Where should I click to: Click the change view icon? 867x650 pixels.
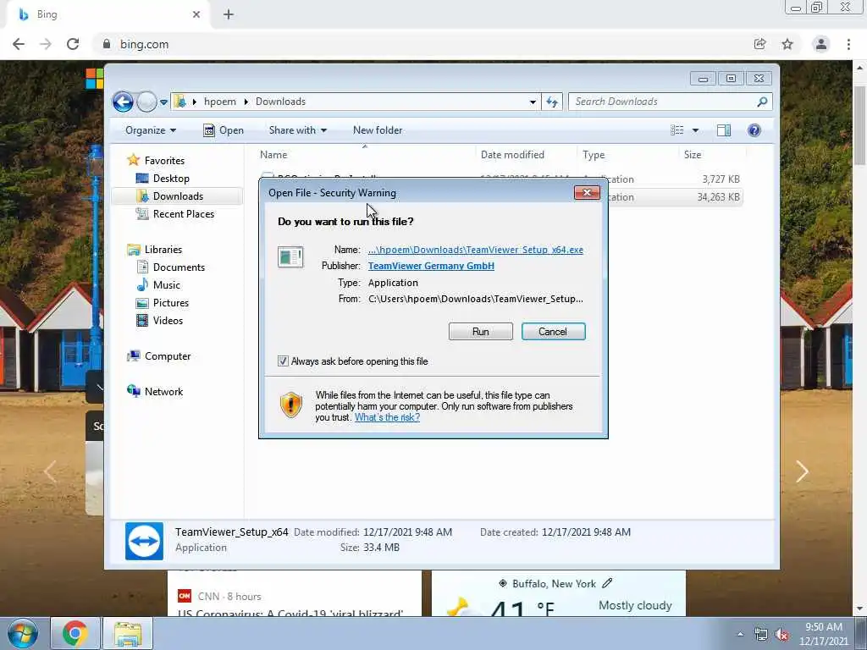677,130
